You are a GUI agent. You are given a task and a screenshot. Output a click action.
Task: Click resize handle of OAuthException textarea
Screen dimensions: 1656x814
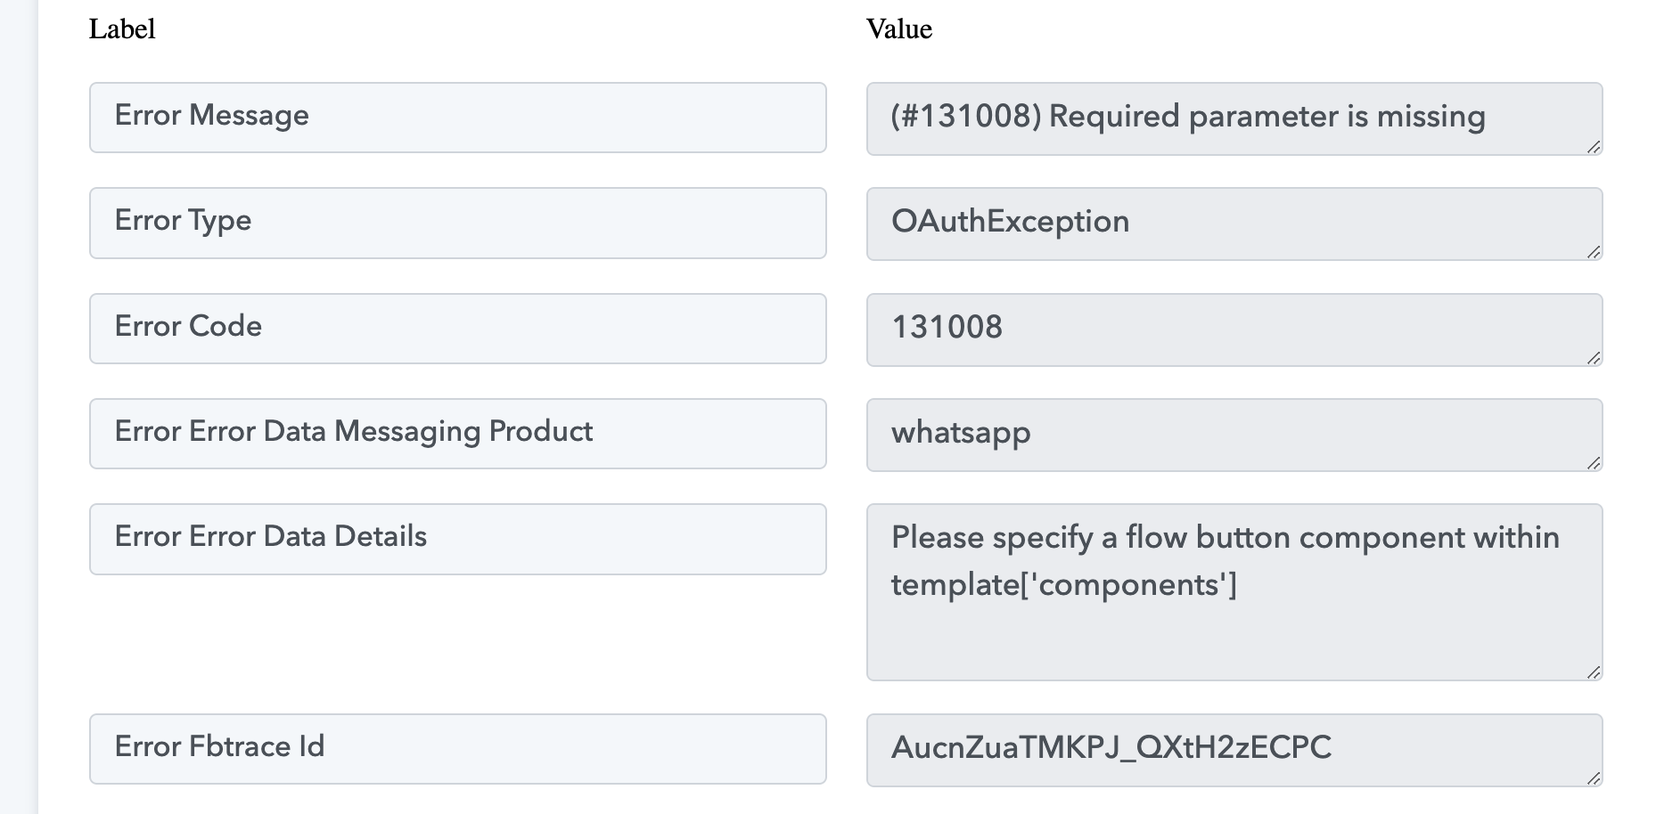pos(1594,252)
